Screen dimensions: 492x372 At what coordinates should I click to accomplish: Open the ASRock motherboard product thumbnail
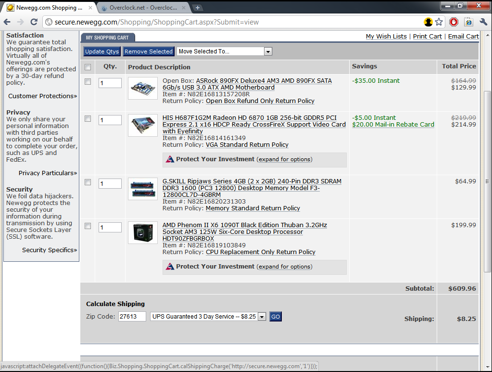click(x=143, y=88)
